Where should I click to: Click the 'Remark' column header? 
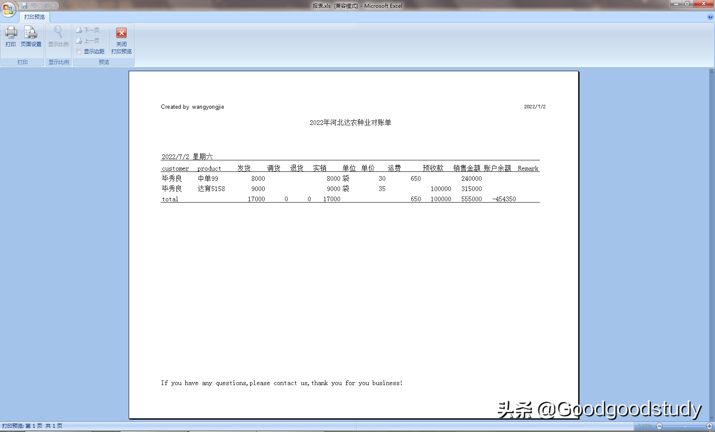tap(528, 168)
